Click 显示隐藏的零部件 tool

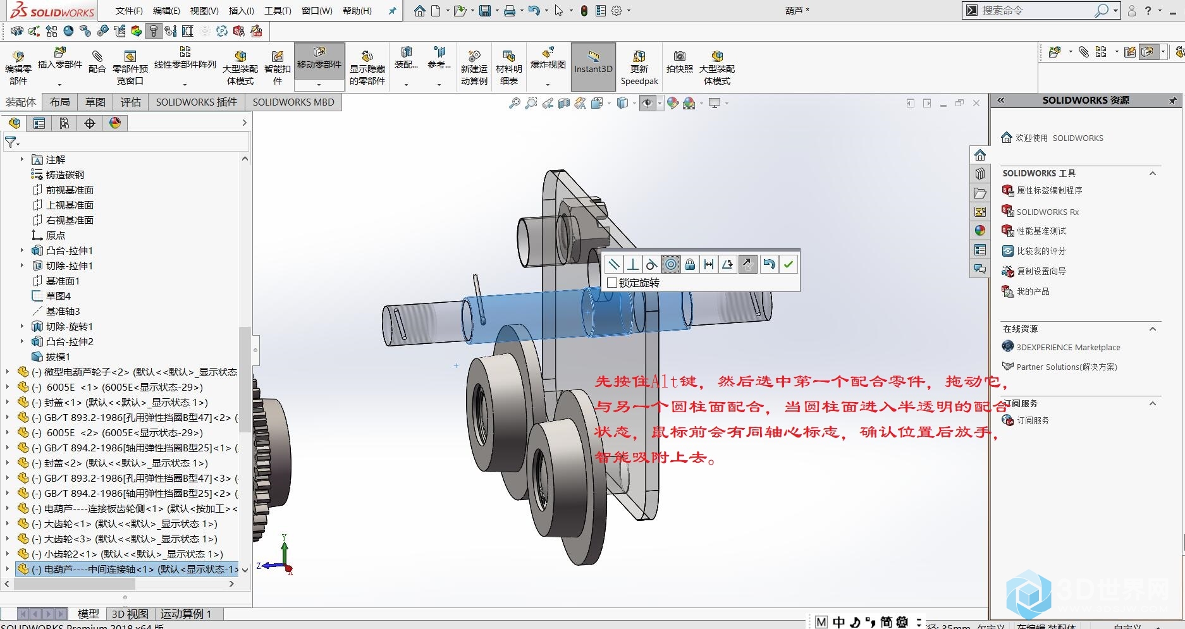367,68
